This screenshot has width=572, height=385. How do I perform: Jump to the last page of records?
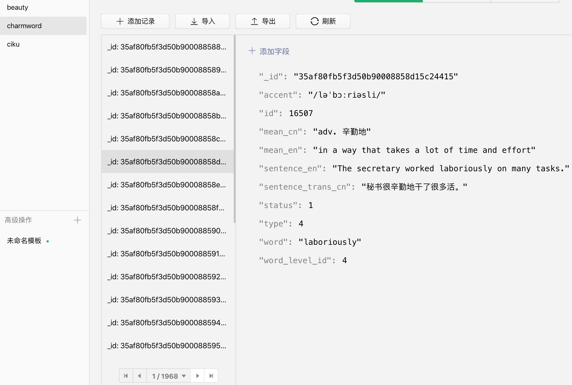(211, 376)
